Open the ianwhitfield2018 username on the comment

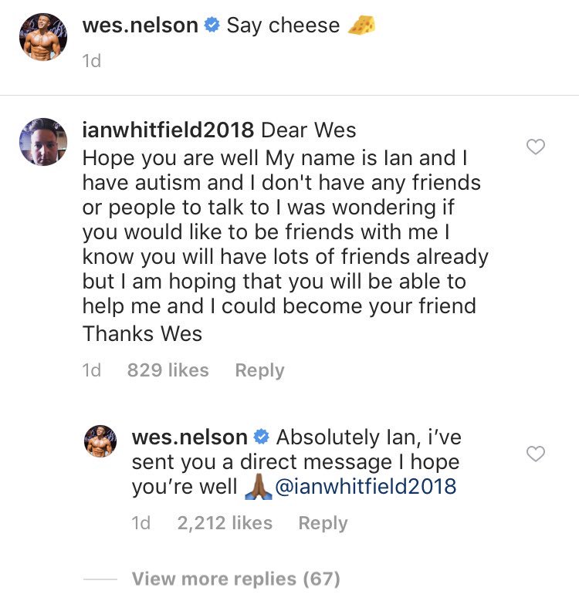coord(168,130)
